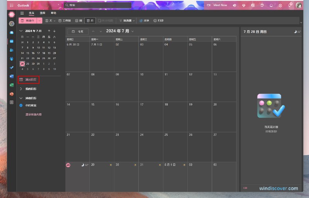309x198 pixels.
Task: Expand the ribbon with far-right chevron
Action: click(x=301, y=22)
